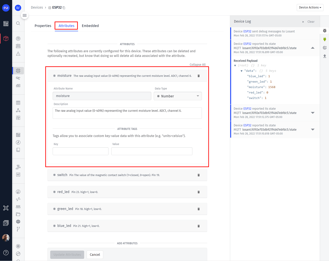Delete the green_led attribute
329x261 pixels.
pos(199,209)
